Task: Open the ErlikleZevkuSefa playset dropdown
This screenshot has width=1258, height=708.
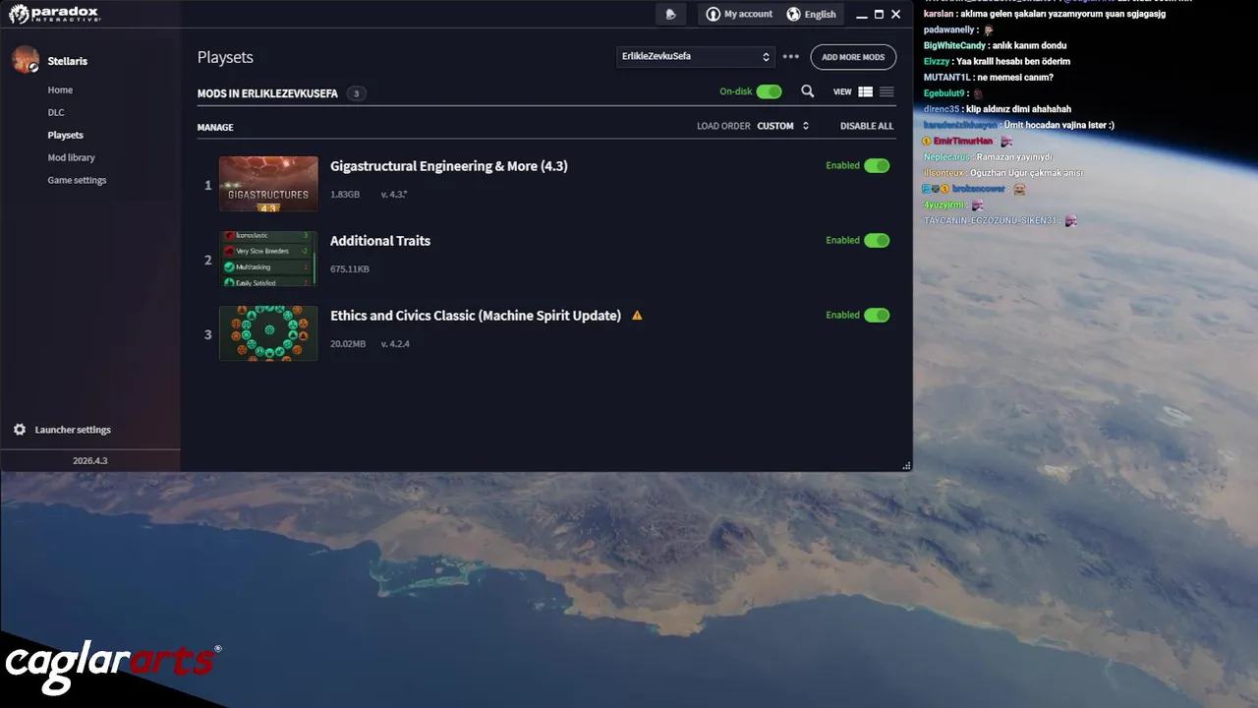Action: (x=696, y=57)
